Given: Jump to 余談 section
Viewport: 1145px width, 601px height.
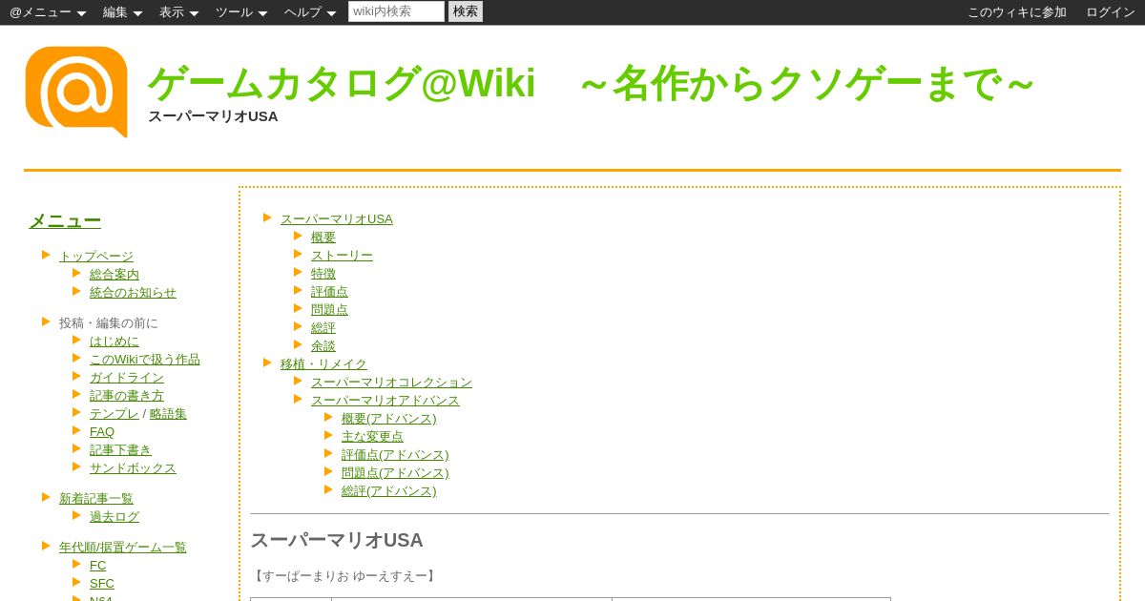Looking at the screenshot, I should (323, 345).
